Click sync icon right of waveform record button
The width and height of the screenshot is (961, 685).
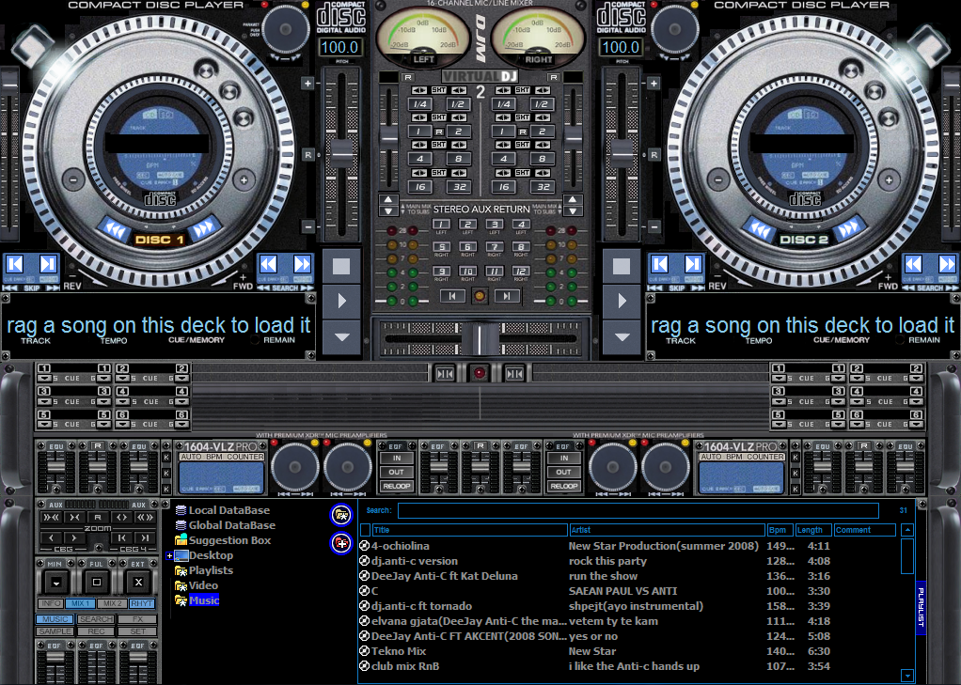pos(515,373)
